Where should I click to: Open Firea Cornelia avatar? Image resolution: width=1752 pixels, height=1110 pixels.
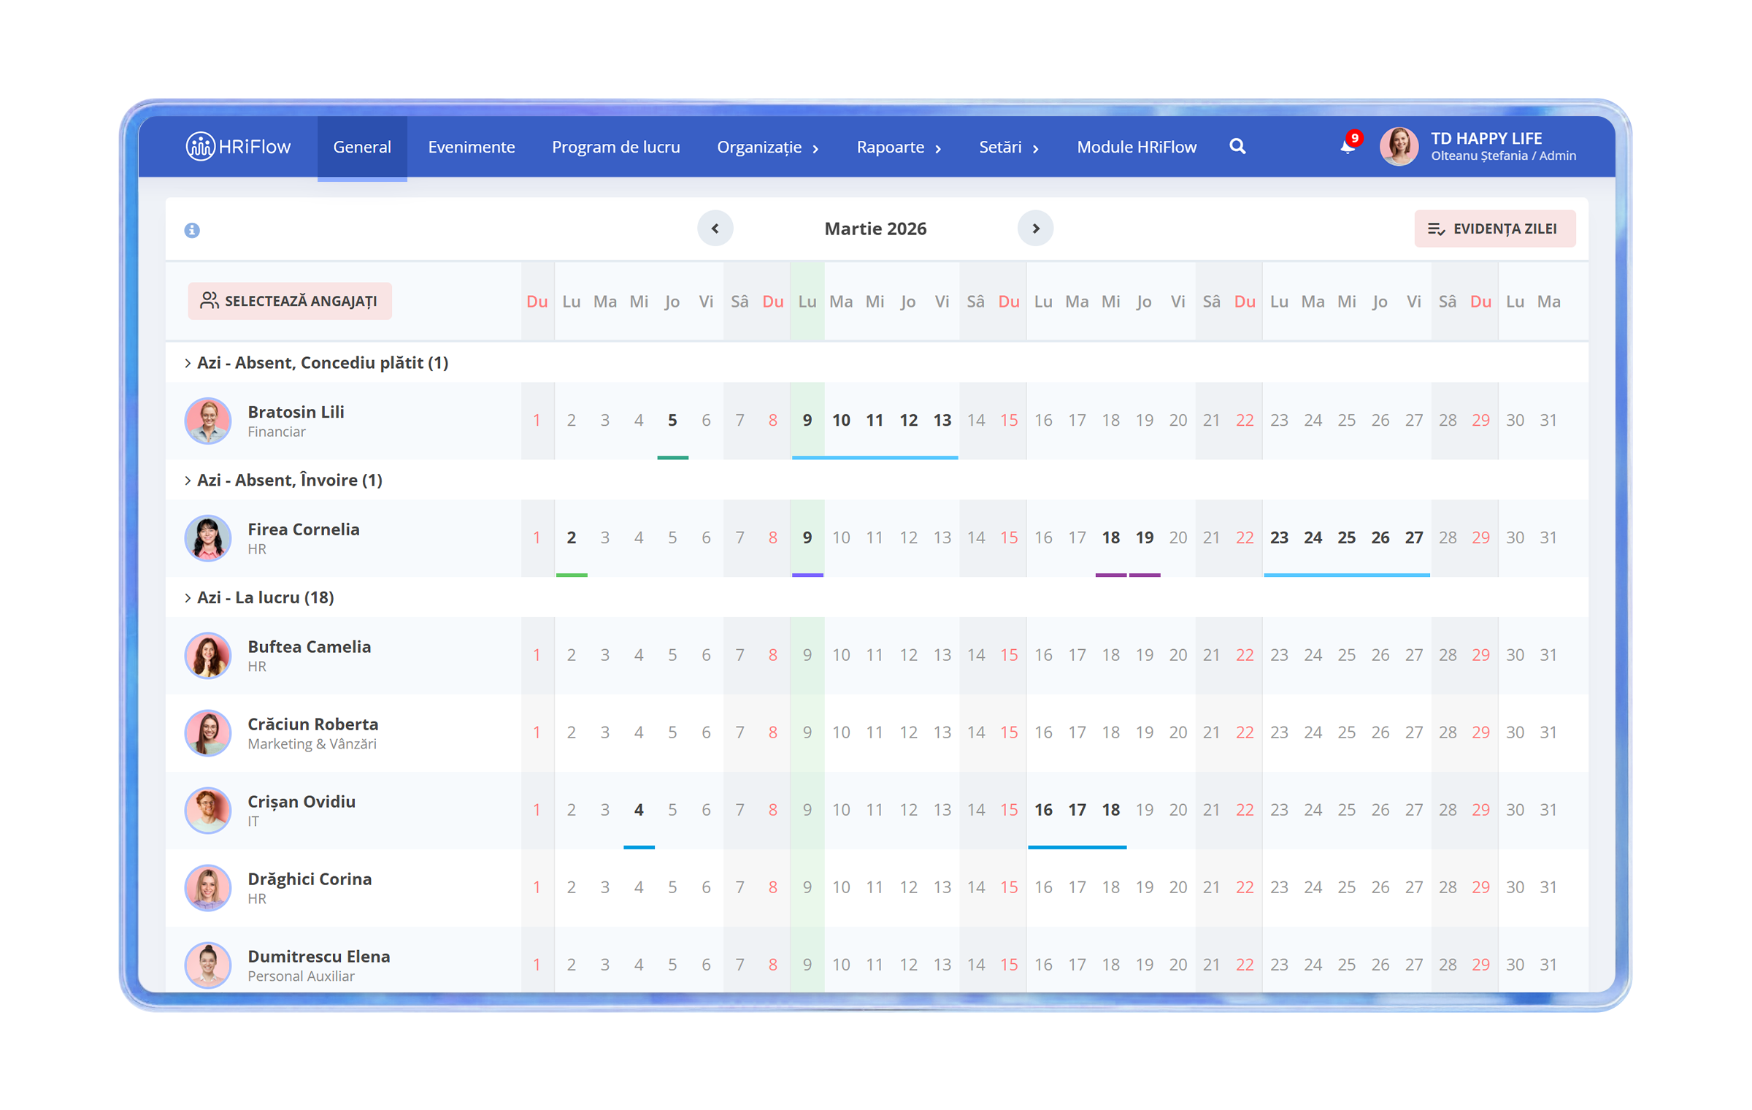pyautogui.click(x=208, y=538)
